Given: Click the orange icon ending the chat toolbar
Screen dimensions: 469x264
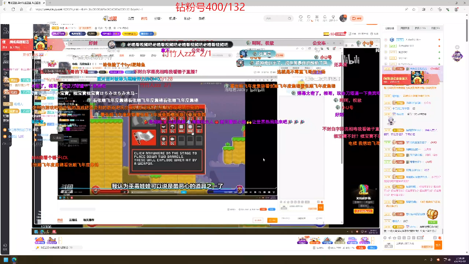Looking at the screenshot, I should coord(439,238).
